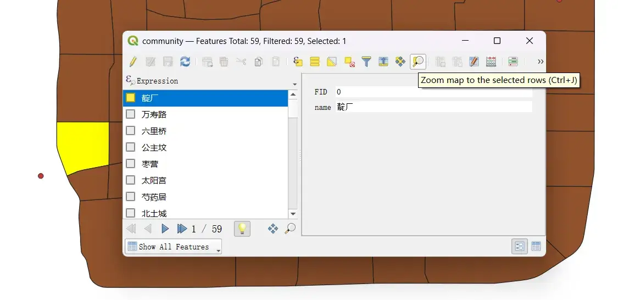Toggle highlight current feature lightbulb
Image resolution: width=618 pixels, height=300 pixels.
click(242, 229)
